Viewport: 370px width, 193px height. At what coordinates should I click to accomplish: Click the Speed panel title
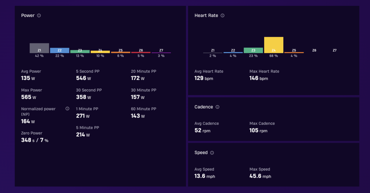tap(201, 153)
